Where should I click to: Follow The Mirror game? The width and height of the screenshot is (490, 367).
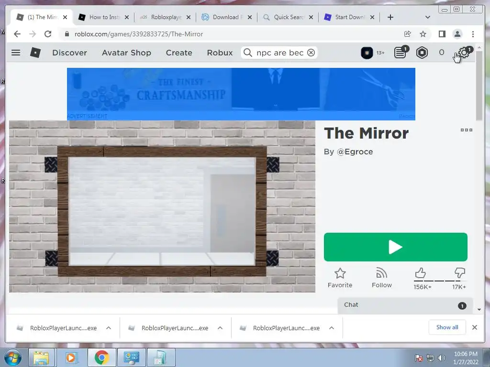381,278
